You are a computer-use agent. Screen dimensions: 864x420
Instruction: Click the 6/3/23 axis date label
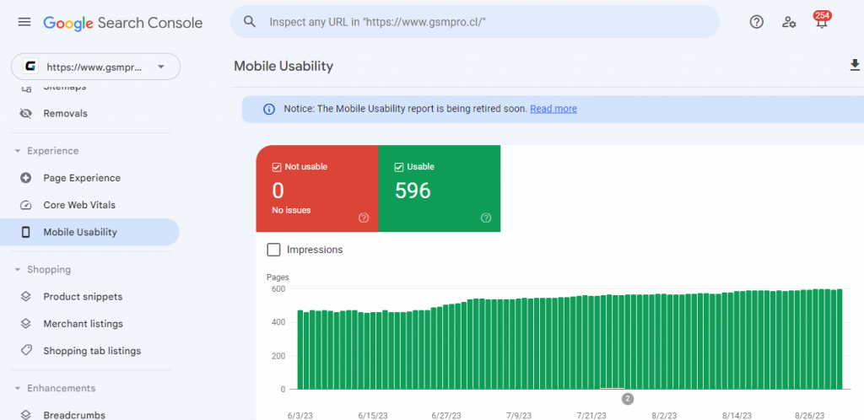pyautogui.click(x=300, y=416)
